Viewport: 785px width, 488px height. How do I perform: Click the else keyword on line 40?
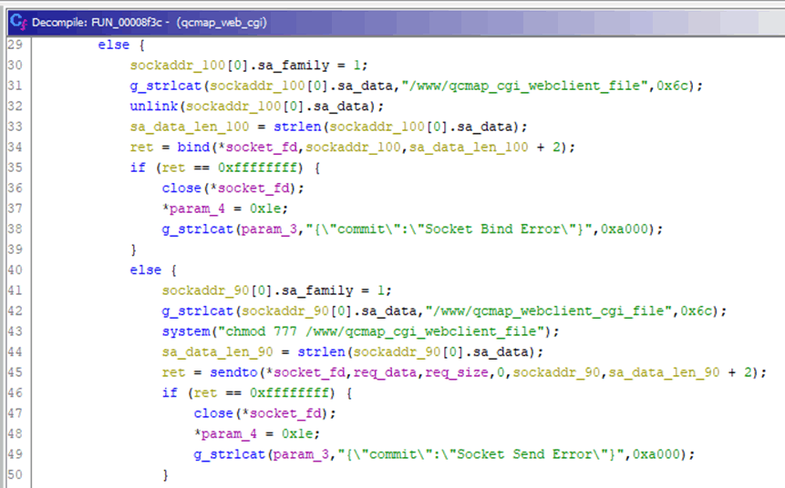click(146, 270)
